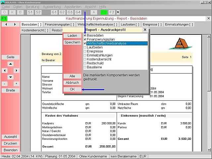Viewport: 212px width, 159px height.
Task: Open the Assistenten menu
Action: (73, 7)
